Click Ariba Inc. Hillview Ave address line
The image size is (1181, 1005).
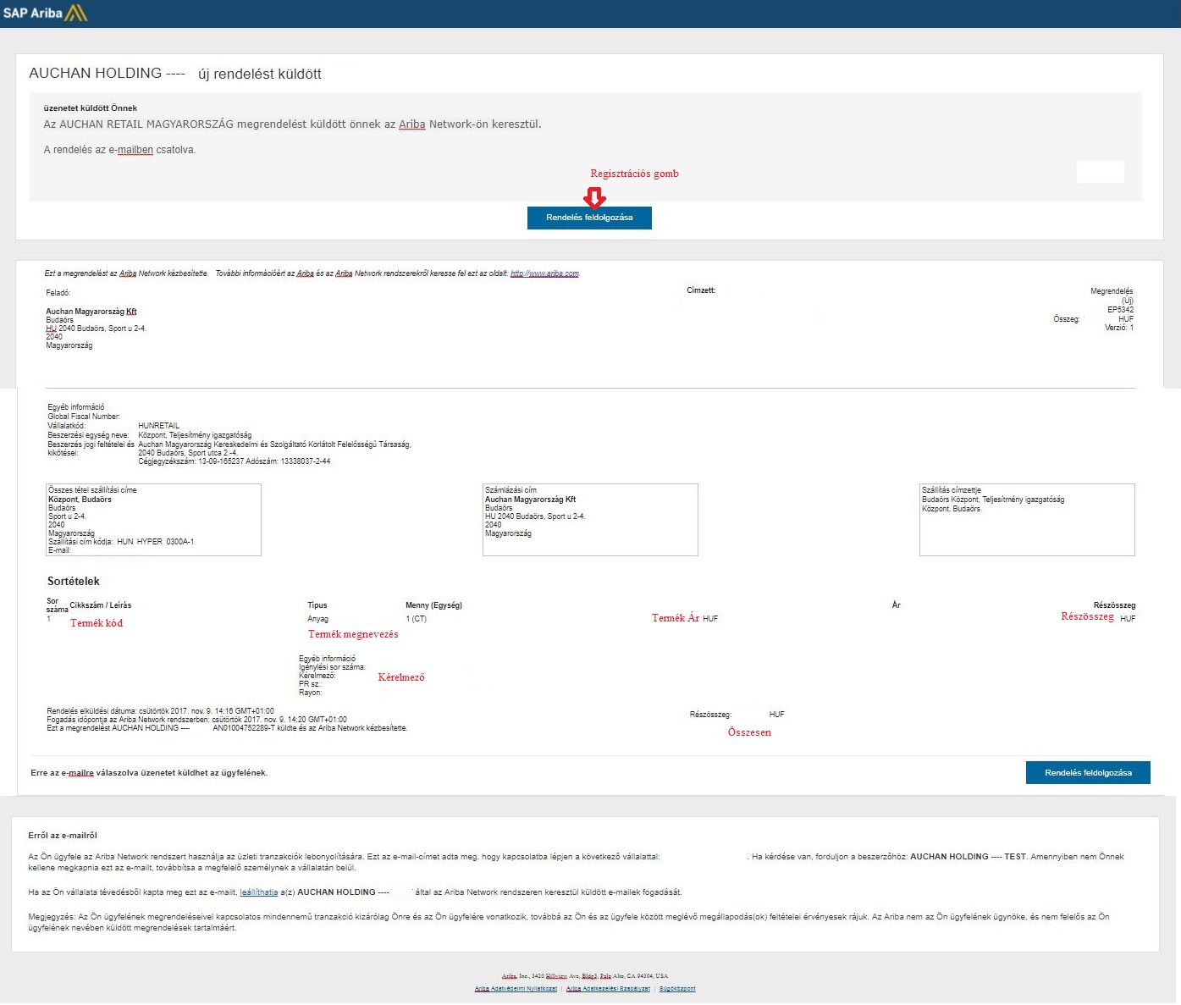point(585,976)
